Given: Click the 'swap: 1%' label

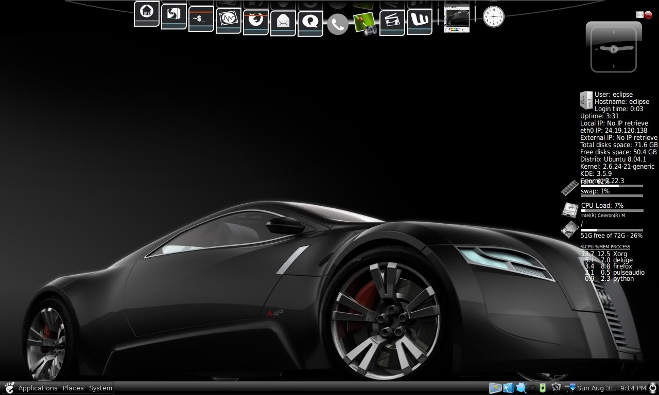Looking at the screenshot, I should click(x=595, y=191).
